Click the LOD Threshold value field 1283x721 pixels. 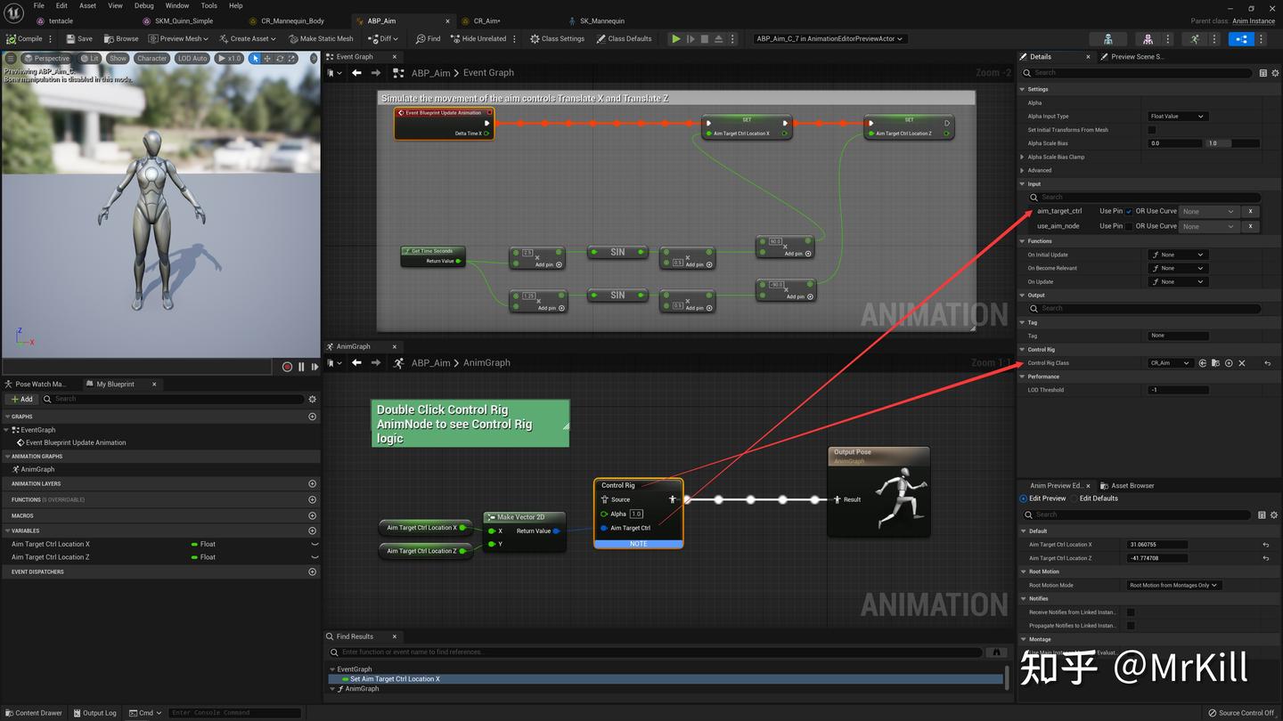(x=1178, y=390)
